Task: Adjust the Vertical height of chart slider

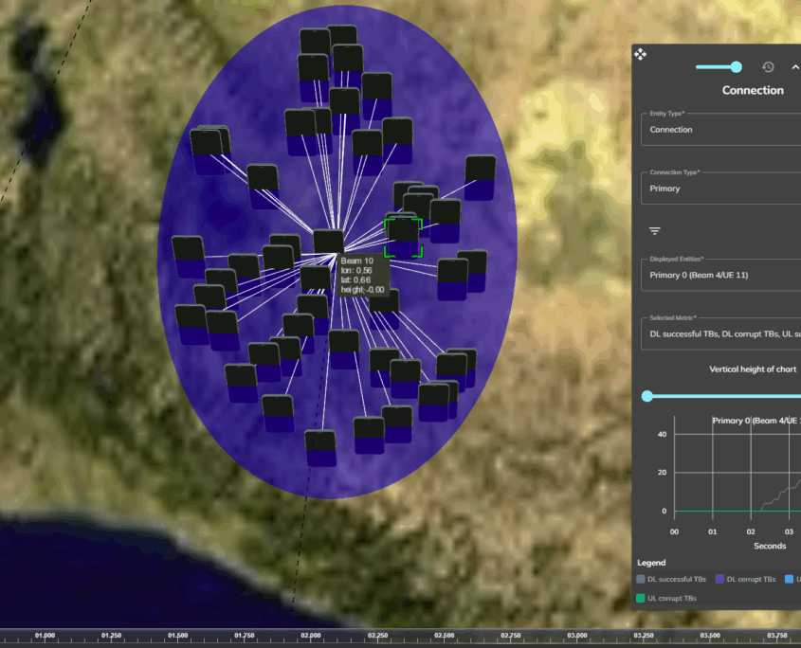Action: tap(647, 396)
